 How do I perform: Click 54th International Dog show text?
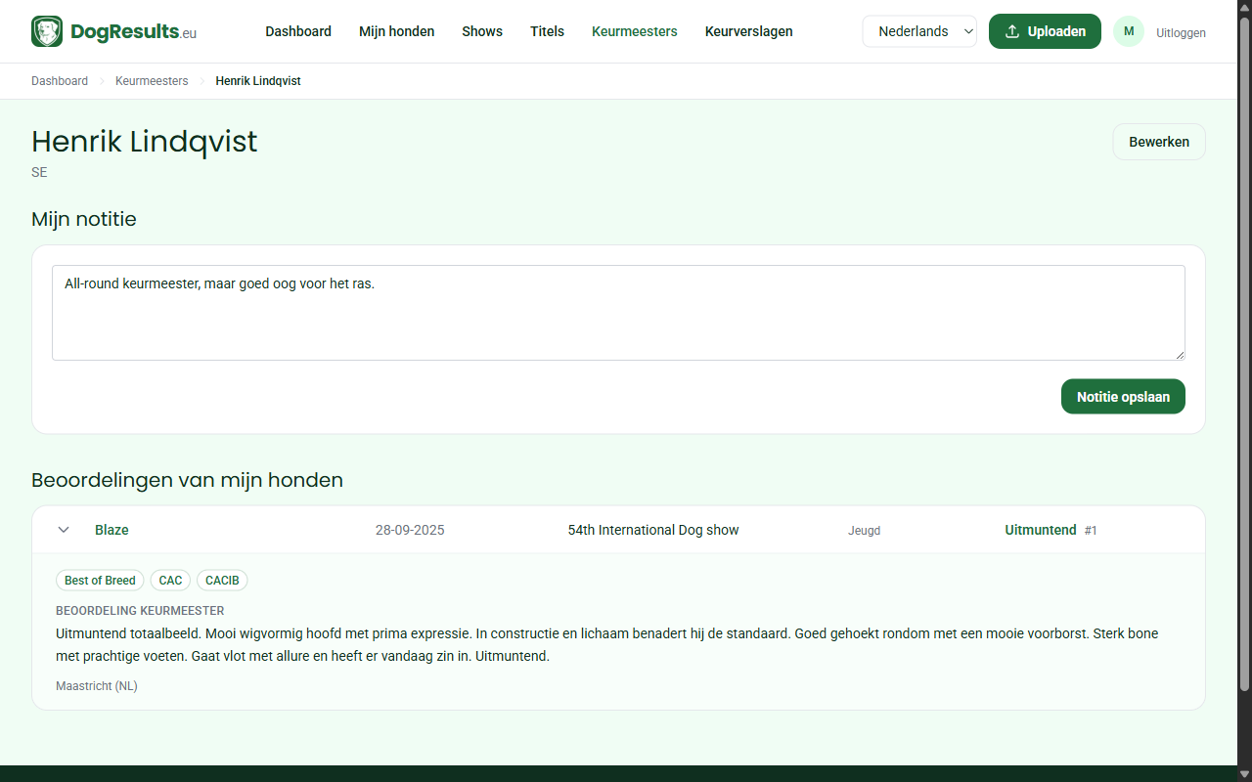coord(653,530)
